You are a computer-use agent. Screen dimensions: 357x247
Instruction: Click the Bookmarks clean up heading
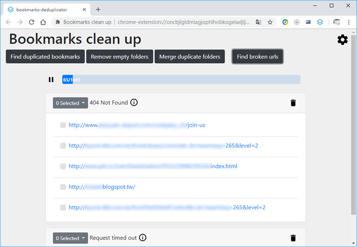tap(75, 39)
